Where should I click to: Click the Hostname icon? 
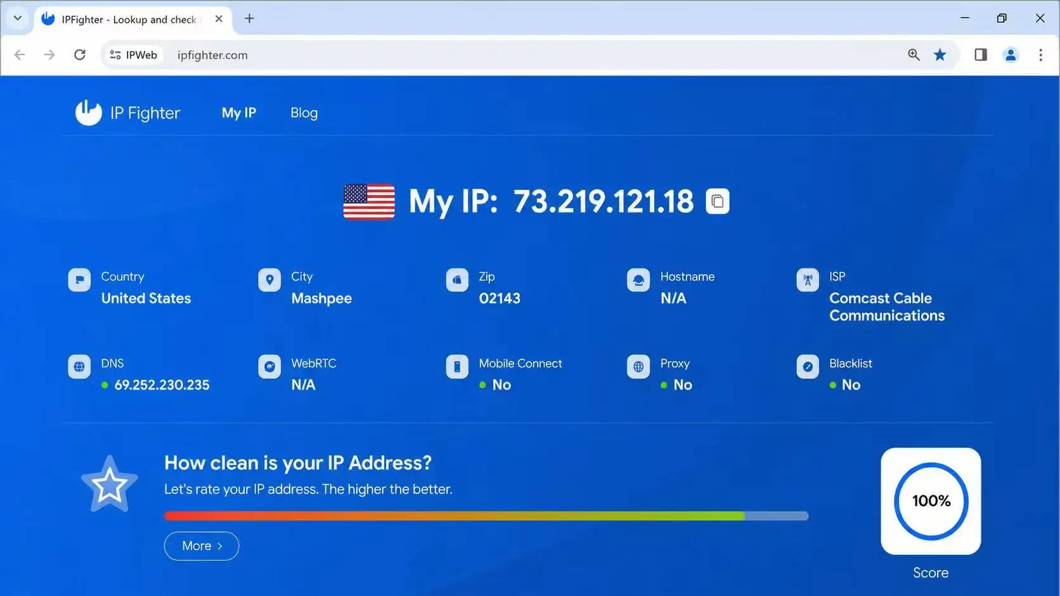(638, 280)
